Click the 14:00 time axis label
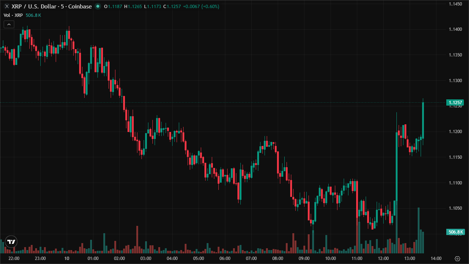Viewport: 469px width, 264px height. (436, 258)
